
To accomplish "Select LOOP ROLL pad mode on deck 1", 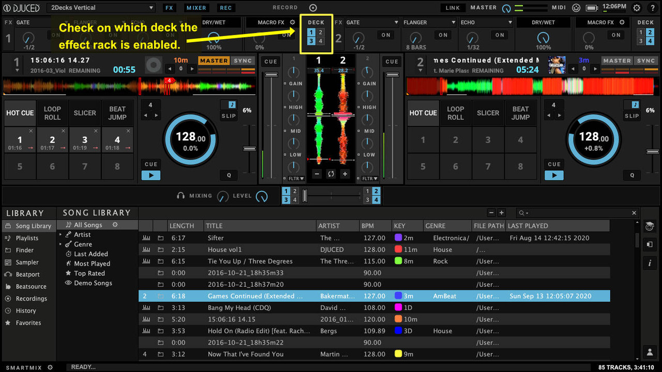I will click(x=52, y=113).
